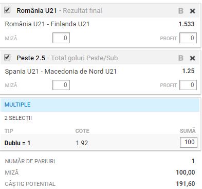The height and width of the screenshot is (189, 202).
Task: Click the Dublu = 1 bet type row
Action: point(100,143)
